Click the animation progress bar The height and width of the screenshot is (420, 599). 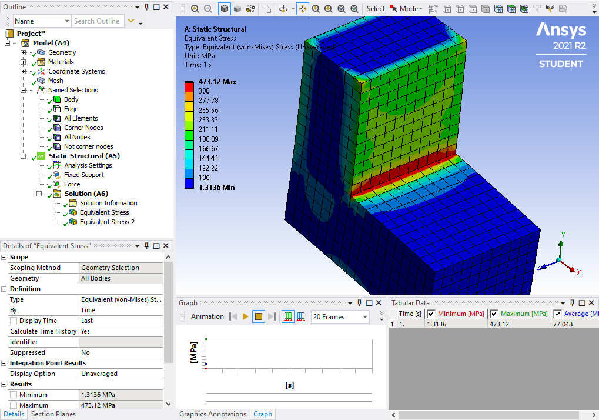click(289, 398)
